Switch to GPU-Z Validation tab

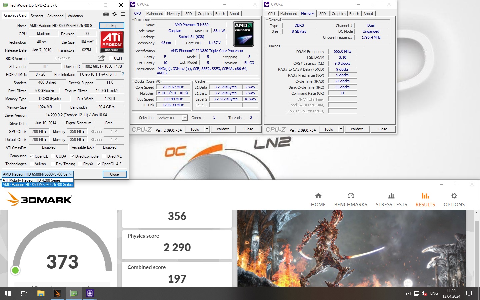[75, 16]
